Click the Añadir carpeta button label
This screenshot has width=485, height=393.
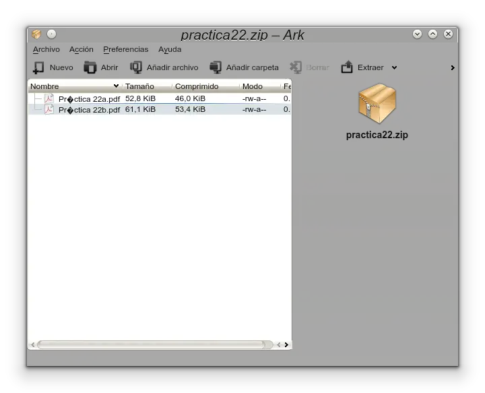point(252,67)
